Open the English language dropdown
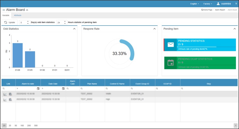Image resolution: width=239 pixels, height=129 pixels. [194, 4]
